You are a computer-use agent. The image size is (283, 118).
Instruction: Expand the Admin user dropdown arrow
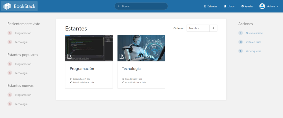click(277, 6)
